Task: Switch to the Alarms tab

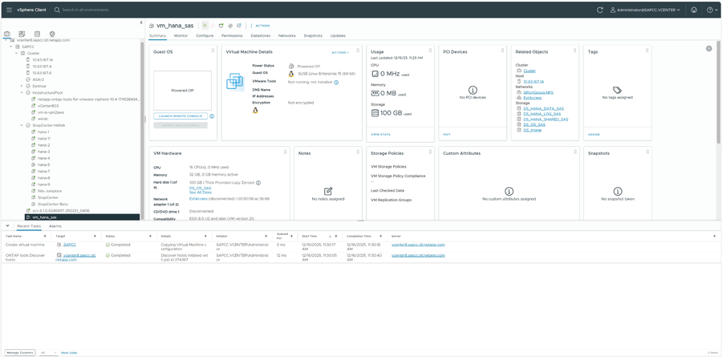Action: click(55, 226)
